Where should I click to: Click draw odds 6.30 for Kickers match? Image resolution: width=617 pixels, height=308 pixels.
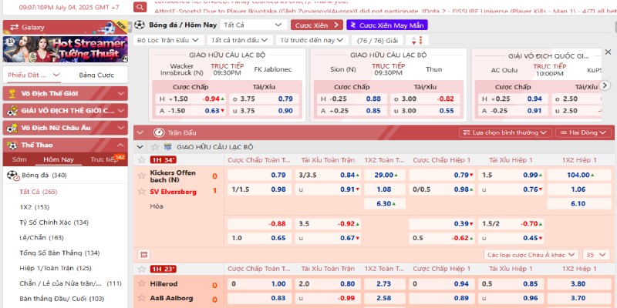pyautogui.click(x=385, y=203)
